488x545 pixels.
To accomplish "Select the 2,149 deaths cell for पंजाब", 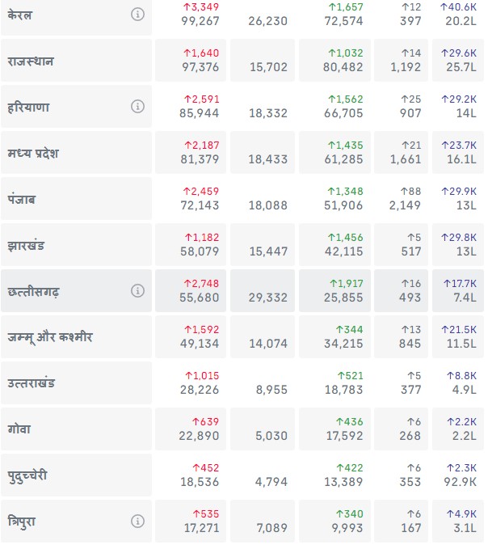I will pyautogui.click(x=404, y=205).
